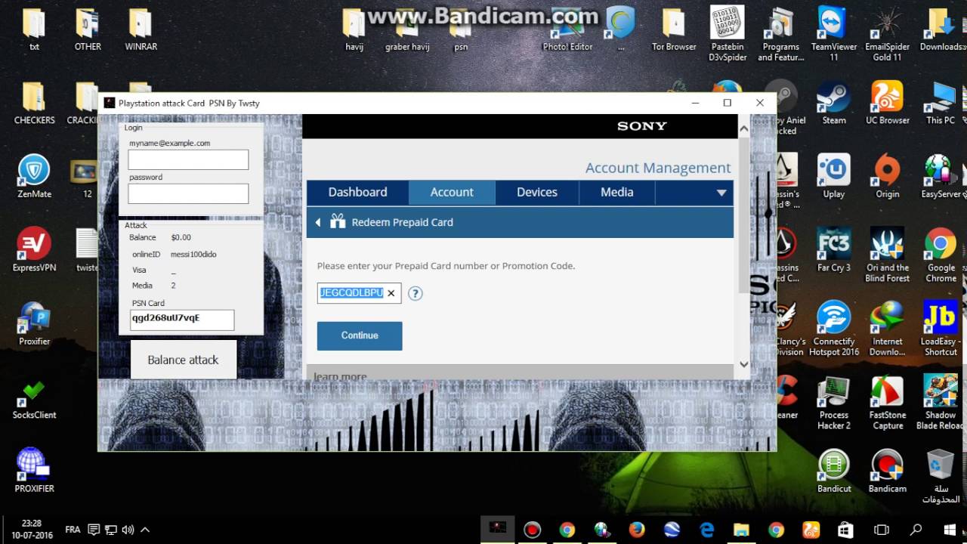Open Task View from the taskbar
The height and width of the screenshot is (544, 967).
881,530
